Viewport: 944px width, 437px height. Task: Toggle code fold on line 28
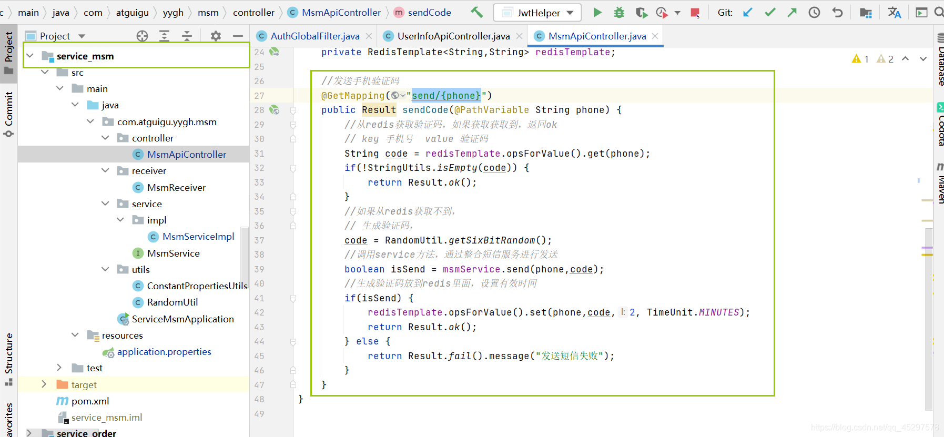293,110
